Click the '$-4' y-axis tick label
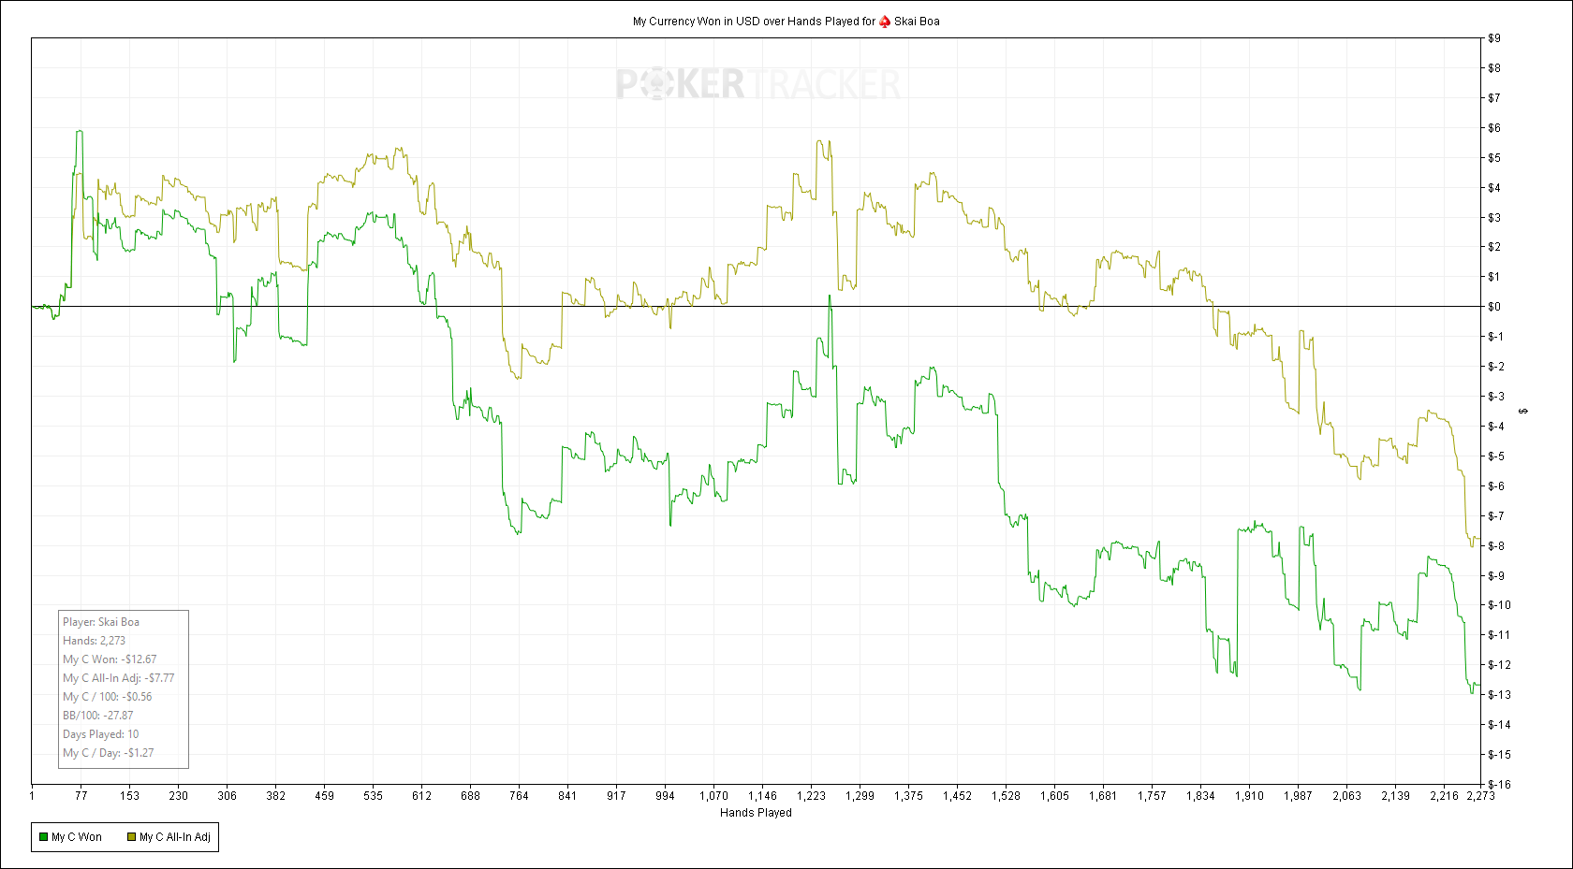 [1496, 427]
